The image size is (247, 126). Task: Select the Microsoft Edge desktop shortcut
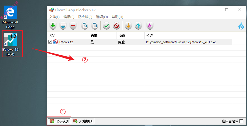point(10,17)
